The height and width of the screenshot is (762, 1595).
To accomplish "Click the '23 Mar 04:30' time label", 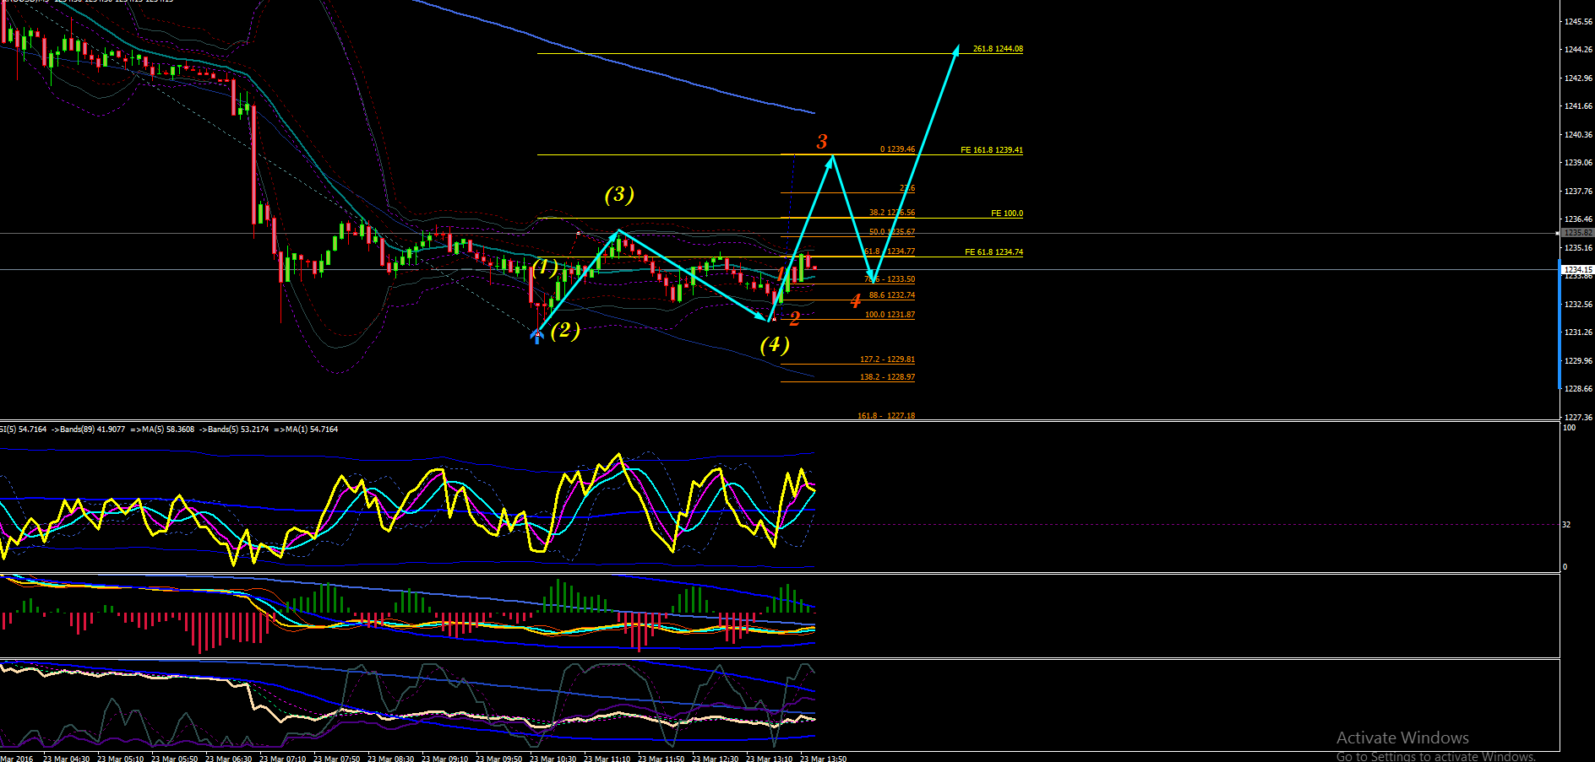I will pos(66,759).
